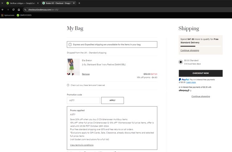Go back to the previous page

click(3, 10)
